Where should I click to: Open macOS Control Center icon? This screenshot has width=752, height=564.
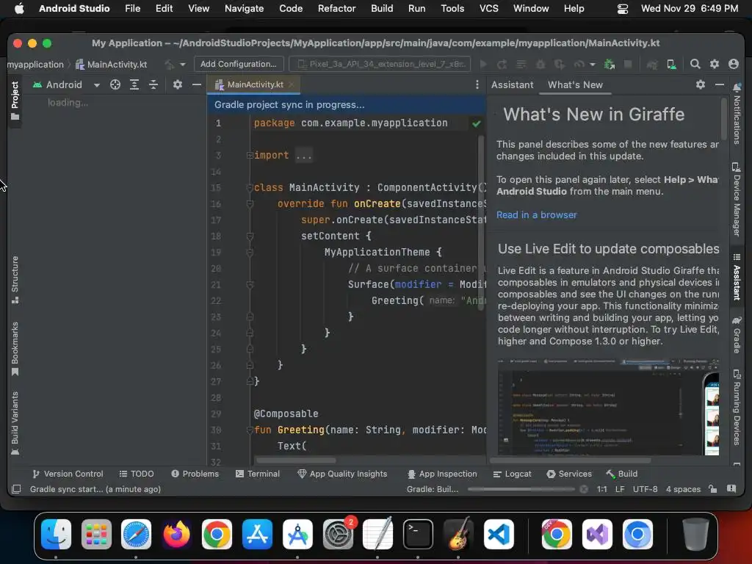[622, 9]
